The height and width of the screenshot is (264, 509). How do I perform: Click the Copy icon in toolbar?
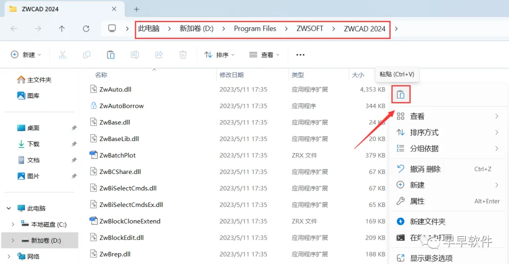[87, 55]
